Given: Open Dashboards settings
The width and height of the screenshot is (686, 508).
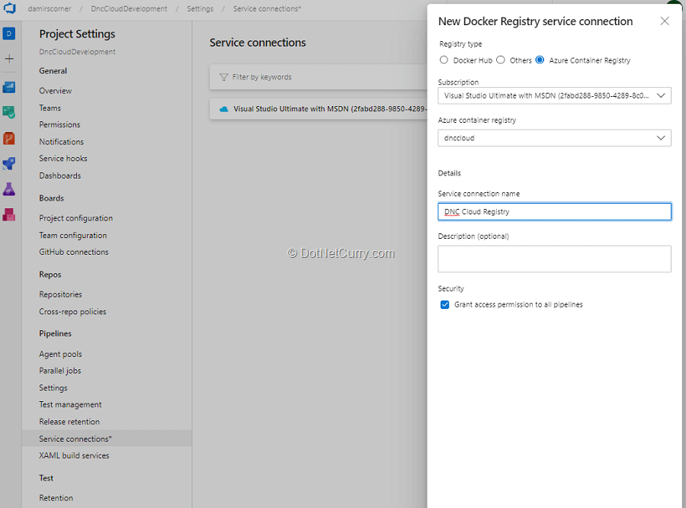Looking at the screenshot, I should click(x=60, y=175).
